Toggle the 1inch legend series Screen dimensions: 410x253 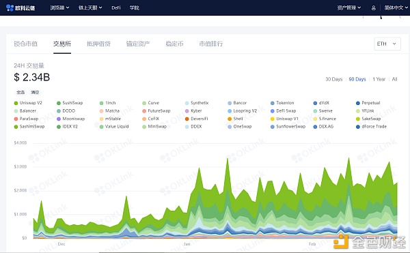pyautogui.click(x=108, y=103)
